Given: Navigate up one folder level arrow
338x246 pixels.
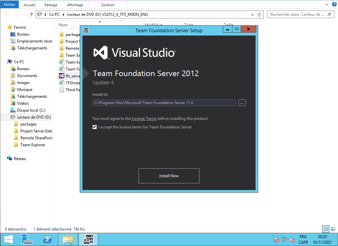Looking at the screenshot, I should 32,14.
